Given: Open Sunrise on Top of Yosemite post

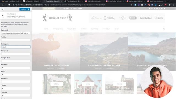Looking at the screenshot, I should [56, 65].
